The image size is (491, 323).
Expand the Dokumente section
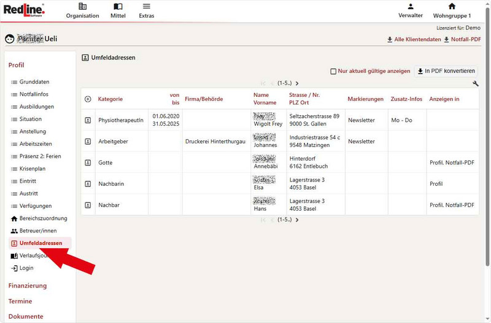pos(26,317)
